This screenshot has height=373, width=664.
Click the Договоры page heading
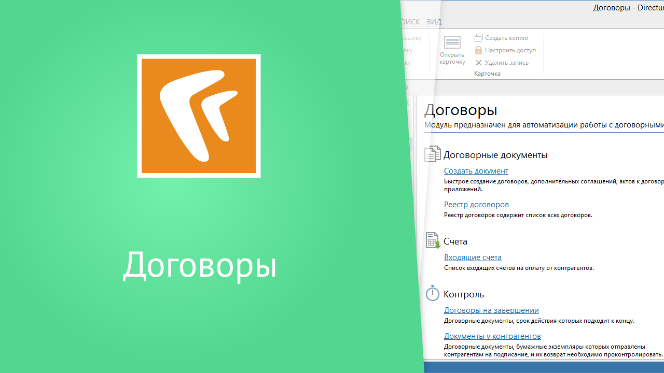pyautogui.click(x=461, y=109)
